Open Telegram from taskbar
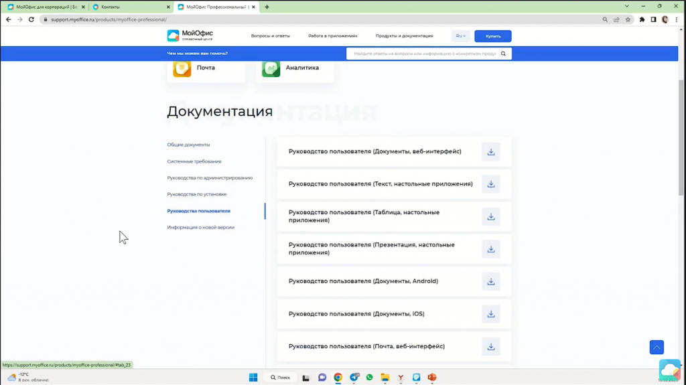Viewport: 686px width, 385px height. pos(354,377)
